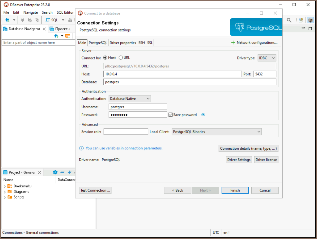Image resolution: width=317 pixels, height=239 pixels.
Task: Open the Navigate menu
Action: pos(30,12)
